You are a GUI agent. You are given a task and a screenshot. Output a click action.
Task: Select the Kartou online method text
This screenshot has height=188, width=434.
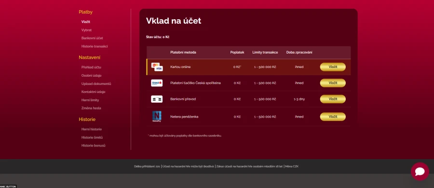(180, 67)
